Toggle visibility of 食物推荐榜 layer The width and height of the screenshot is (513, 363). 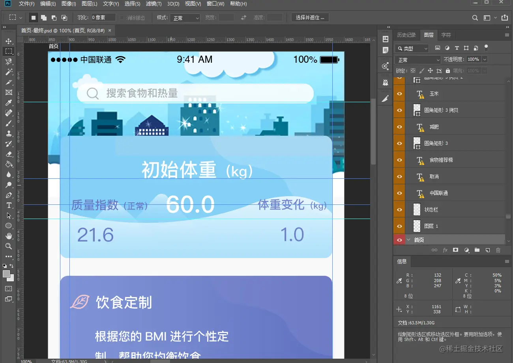click(399, 160)
